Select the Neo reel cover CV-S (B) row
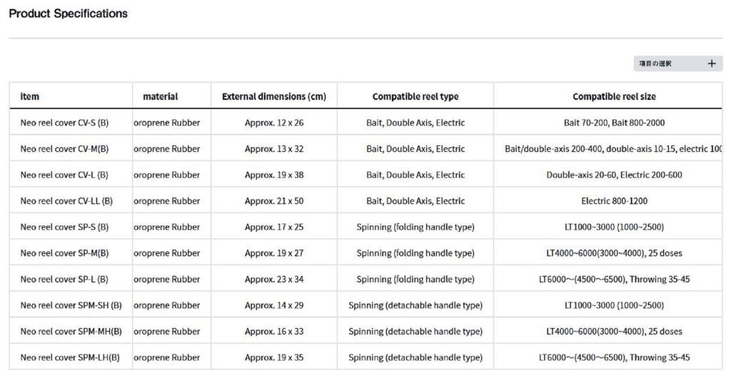 coord(64,123)
